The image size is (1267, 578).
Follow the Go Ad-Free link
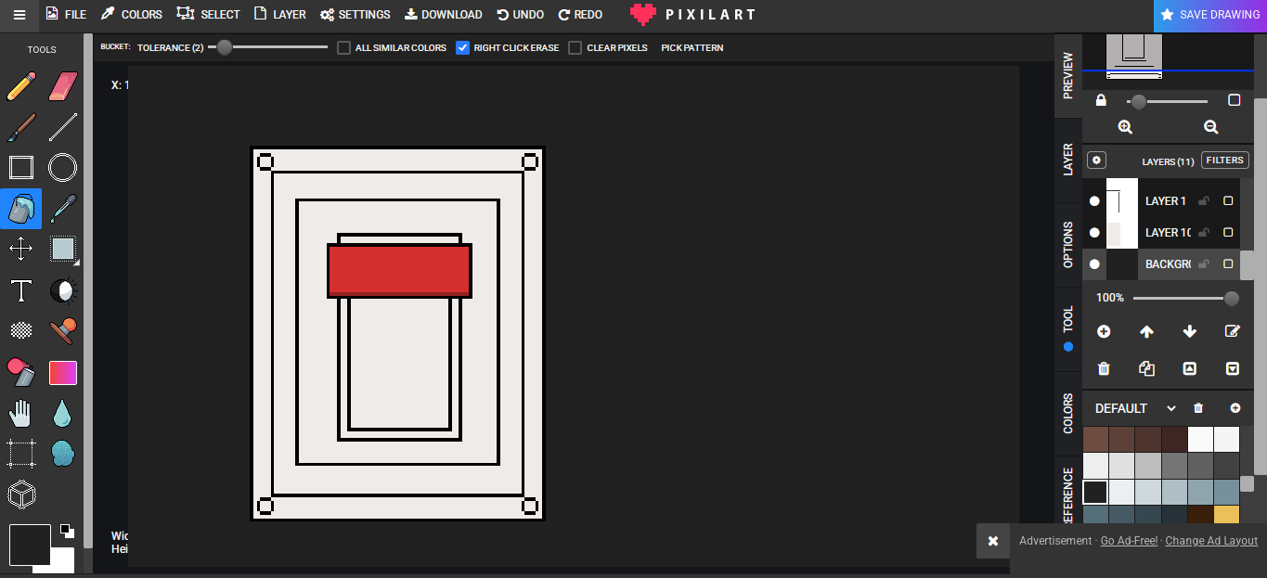1129,541
